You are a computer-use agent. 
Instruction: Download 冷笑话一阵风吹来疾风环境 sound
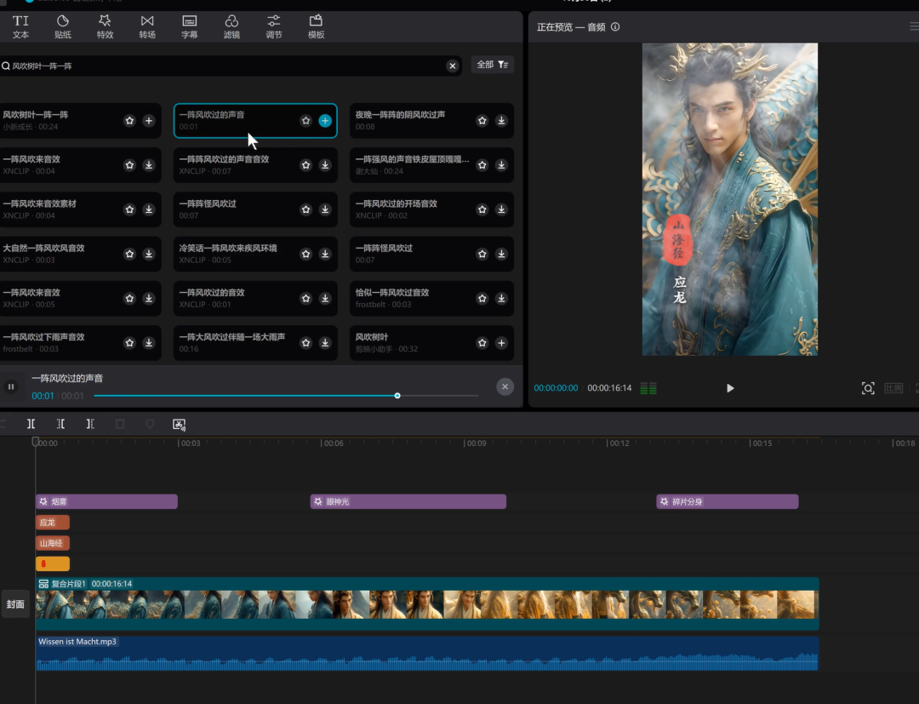point(325,254)
